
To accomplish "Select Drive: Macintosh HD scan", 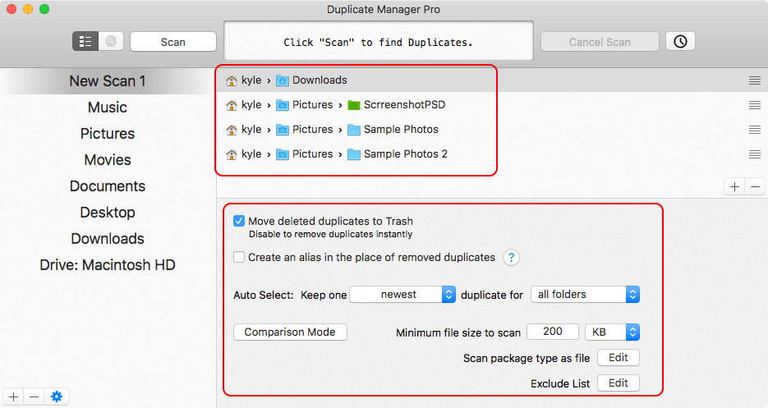I will click(x=108, y=265).
